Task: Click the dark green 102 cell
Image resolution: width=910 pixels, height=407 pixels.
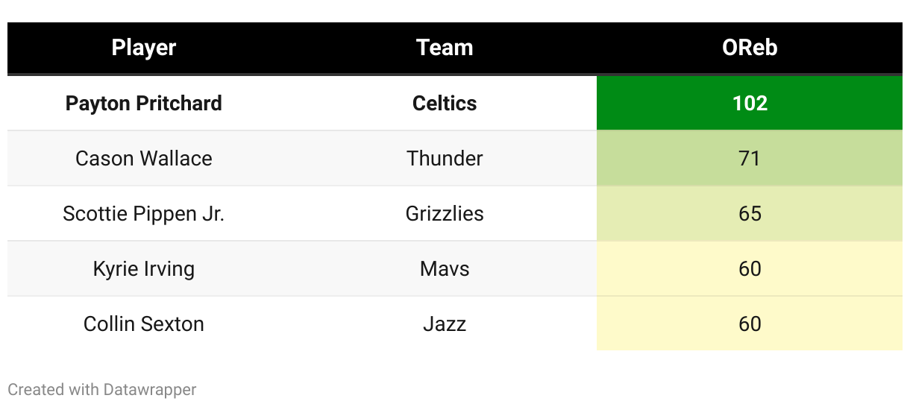Action: [x=749, y=103]
